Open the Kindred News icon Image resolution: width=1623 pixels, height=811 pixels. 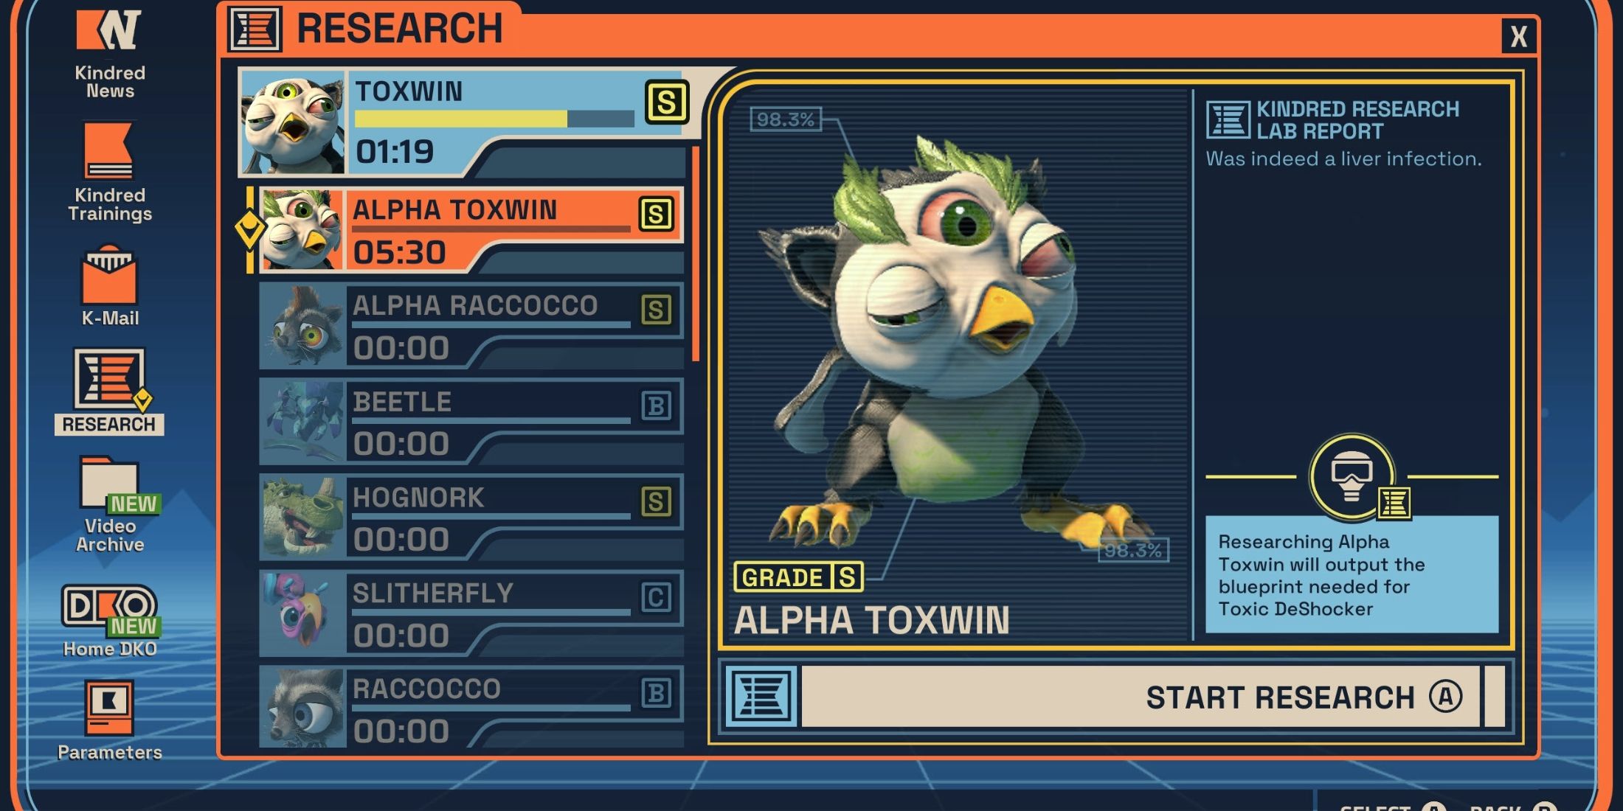click(x=109, y=30)
